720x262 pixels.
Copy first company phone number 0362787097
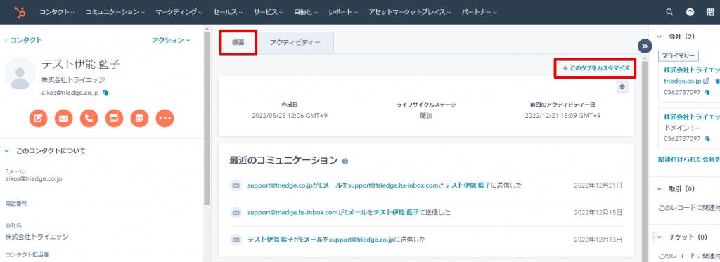tap(707, 92)
